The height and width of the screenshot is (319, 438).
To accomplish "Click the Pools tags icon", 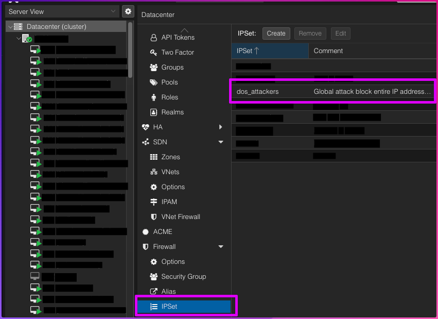I will [x=153, y=82].
